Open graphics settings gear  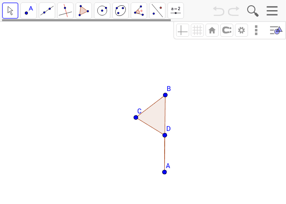point(241,30)
